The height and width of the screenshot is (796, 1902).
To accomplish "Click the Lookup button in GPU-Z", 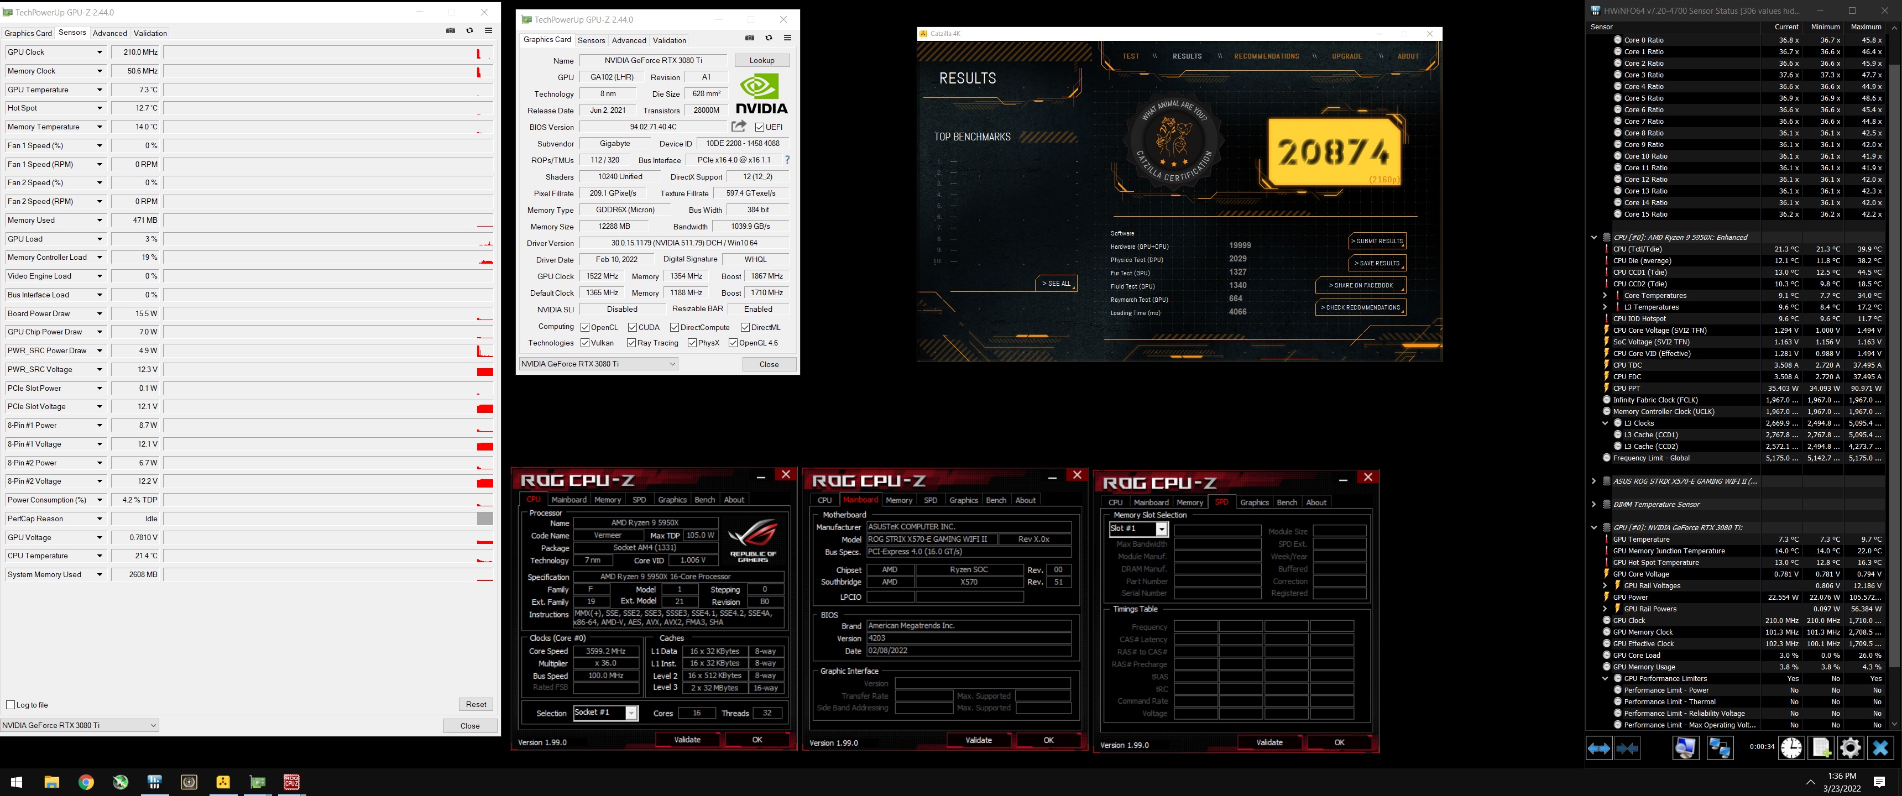I will tap(762, 61).
